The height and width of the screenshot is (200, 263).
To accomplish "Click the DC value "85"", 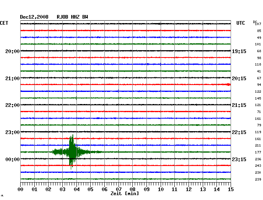I will pos(259,31).
